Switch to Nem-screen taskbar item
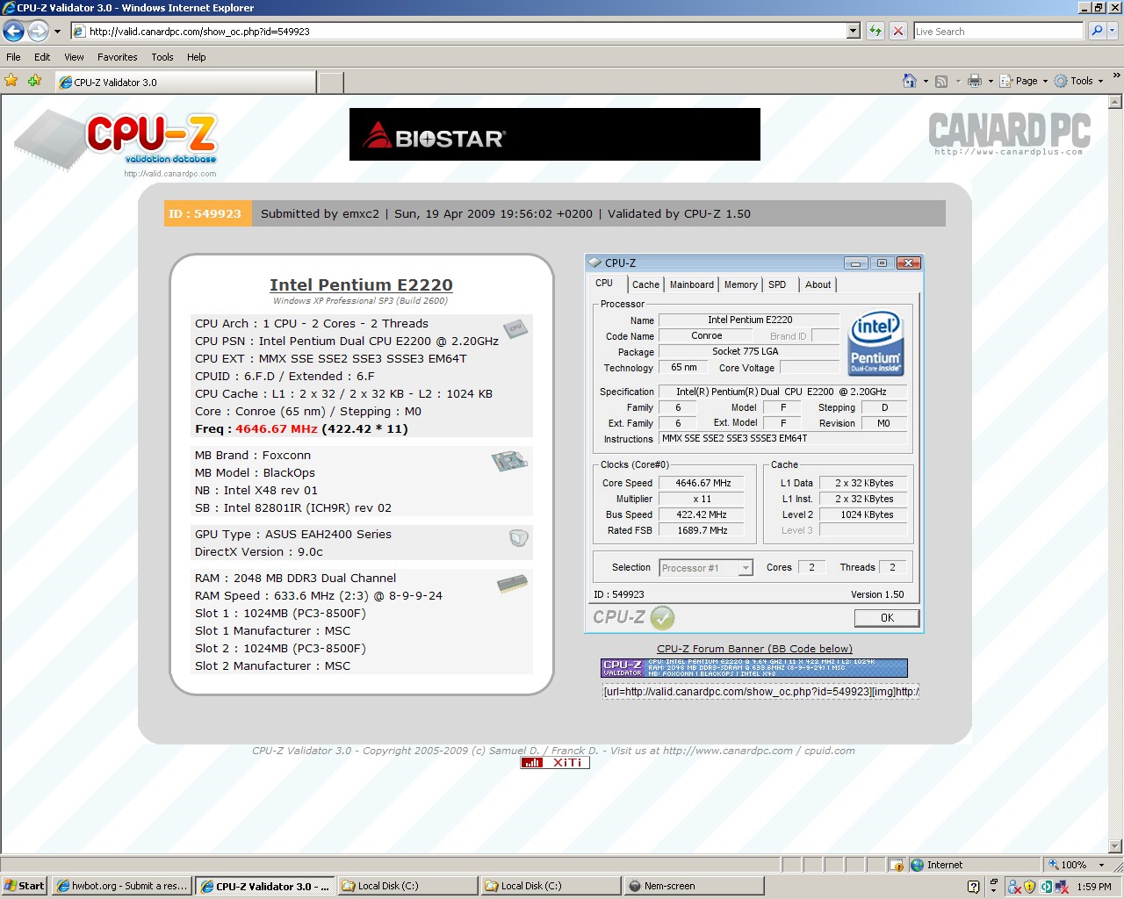Image resolution: width=1124 pixels, height=899 pixels. click(693, 886)
